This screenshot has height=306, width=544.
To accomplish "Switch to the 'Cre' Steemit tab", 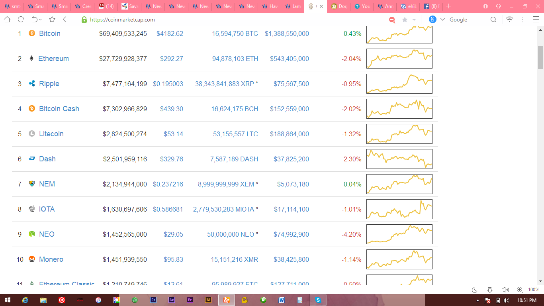I will click(82, 6).
